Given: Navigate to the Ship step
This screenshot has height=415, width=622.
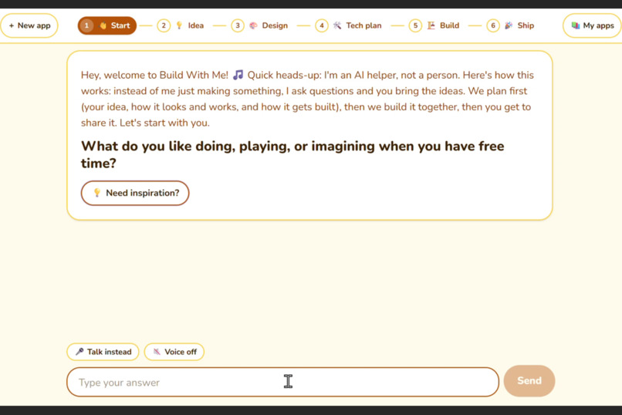Looking at the screenshot, I should (x=511, y=25).
